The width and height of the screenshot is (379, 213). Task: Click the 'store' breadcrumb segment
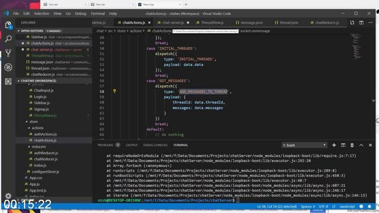[121, 31]
